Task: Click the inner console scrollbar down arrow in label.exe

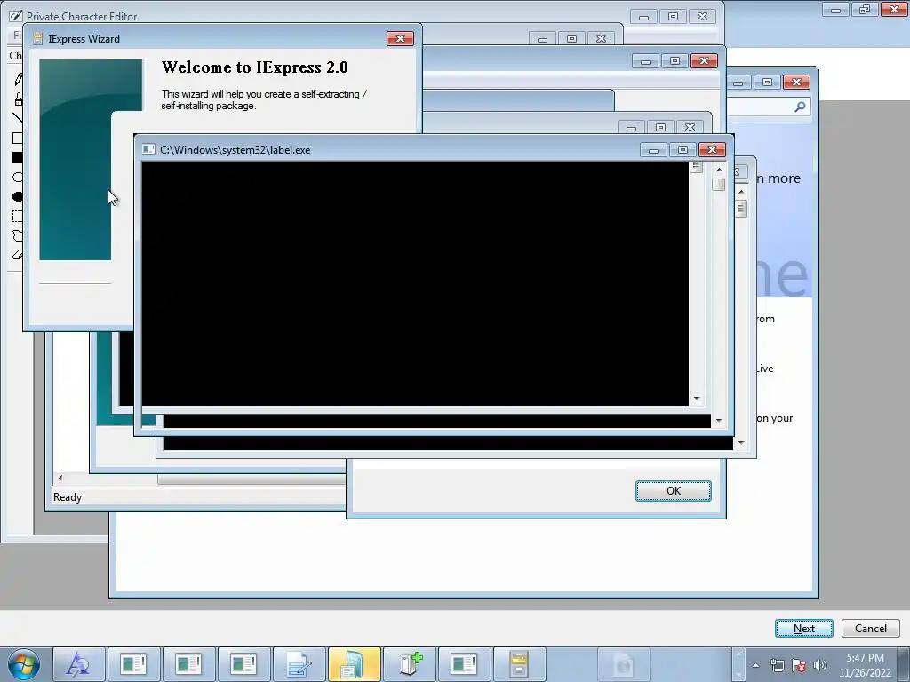Action: click(697, 399)
